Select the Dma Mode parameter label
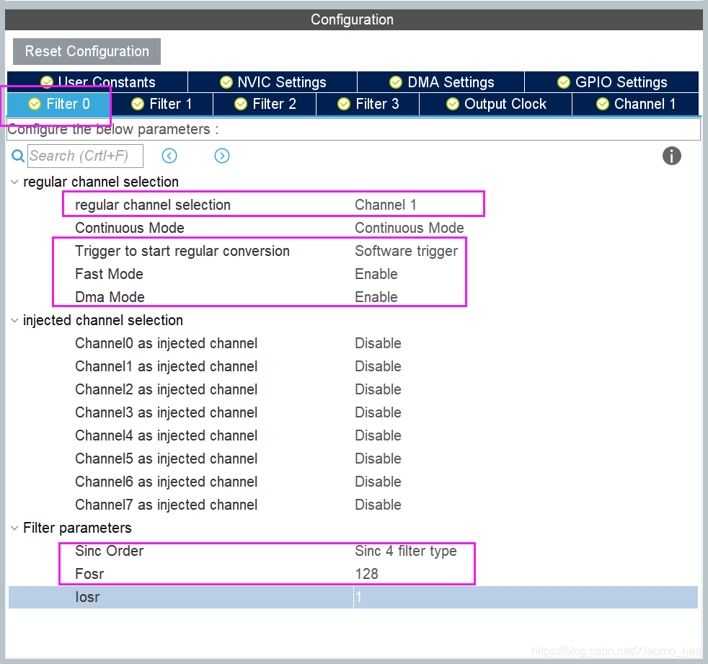The height and width of the screenshot is (664, 708). pos(110,297)
